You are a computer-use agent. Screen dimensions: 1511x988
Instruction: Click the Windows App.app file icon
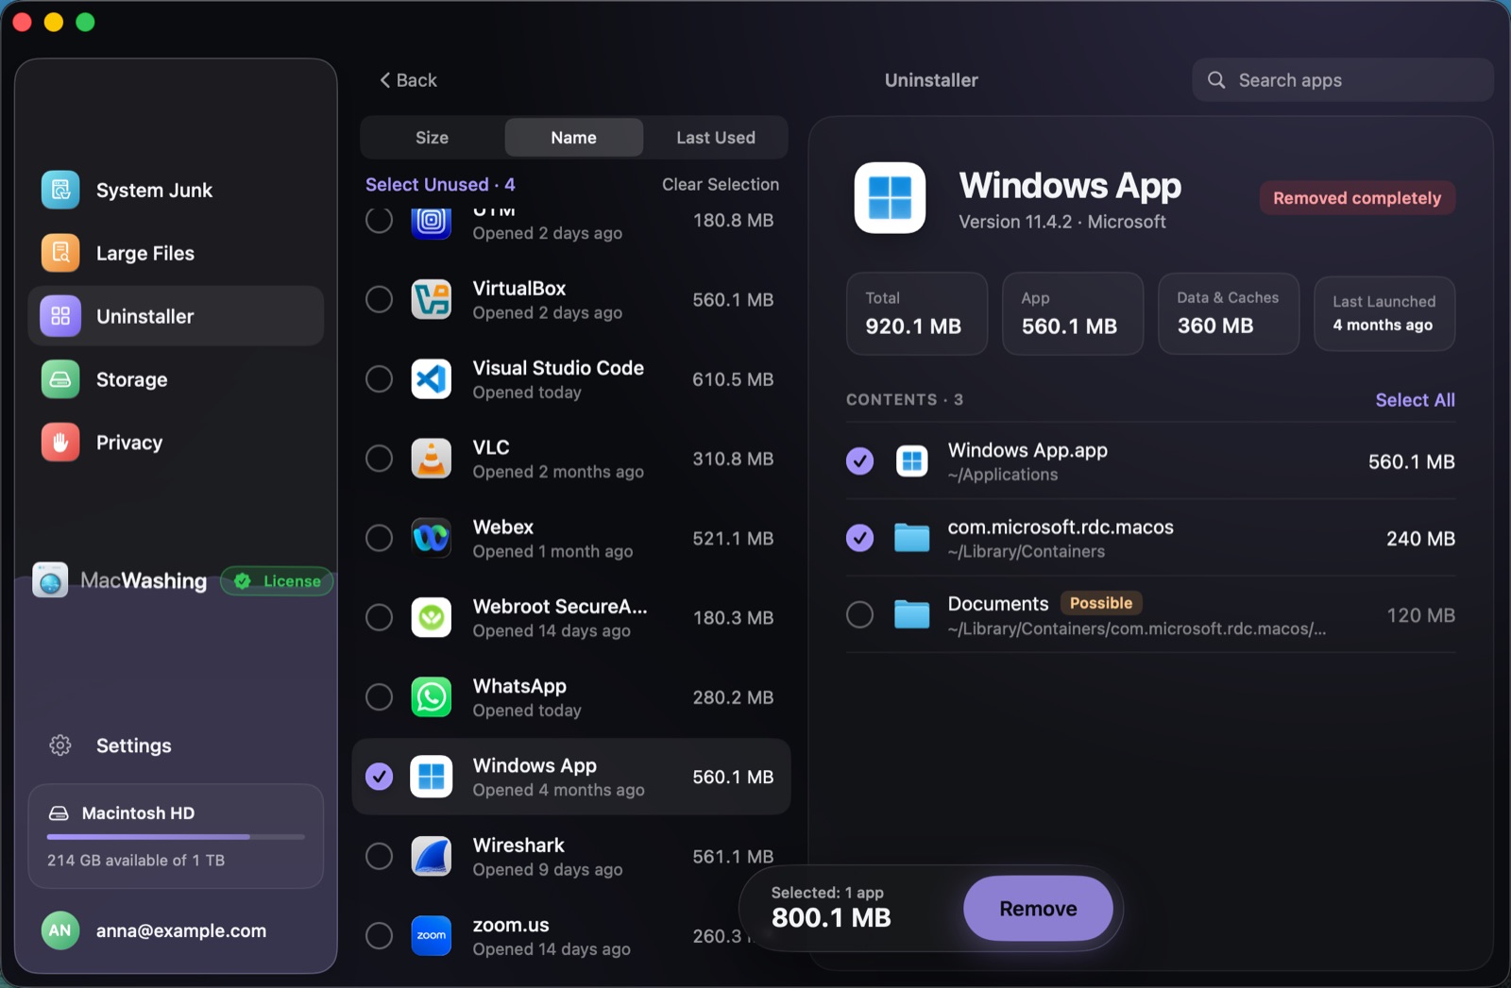[x=912, y=461]
